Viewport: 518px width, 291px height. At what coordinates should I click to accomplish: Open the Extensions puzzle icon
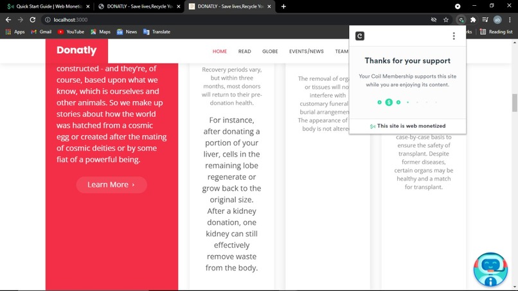[x=473, y=20]
